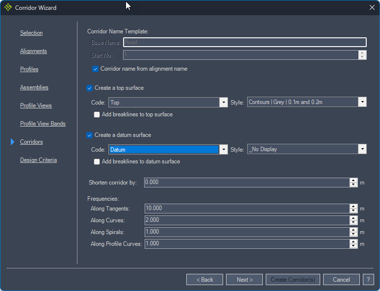Click the Datum code text box
This screenshot has height=291, width=380.
[164, 149]
